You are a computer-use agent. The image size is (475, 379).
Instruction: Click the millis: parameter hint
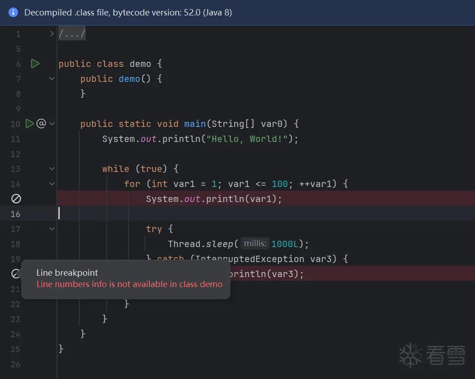255,243
